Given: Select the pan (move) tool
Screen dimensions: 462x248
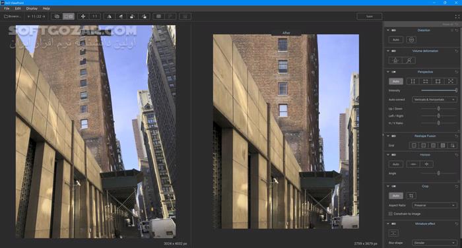Looking at the screenshot, I should 83,16.
